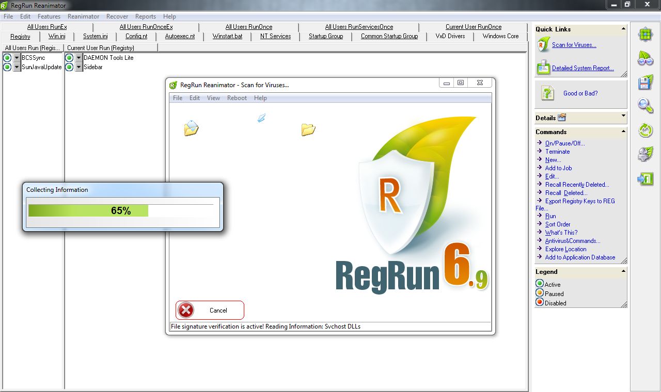The image size is (661, 392).
Task: Click the magnifying glass search icon
Action: [x=645, y=106]
